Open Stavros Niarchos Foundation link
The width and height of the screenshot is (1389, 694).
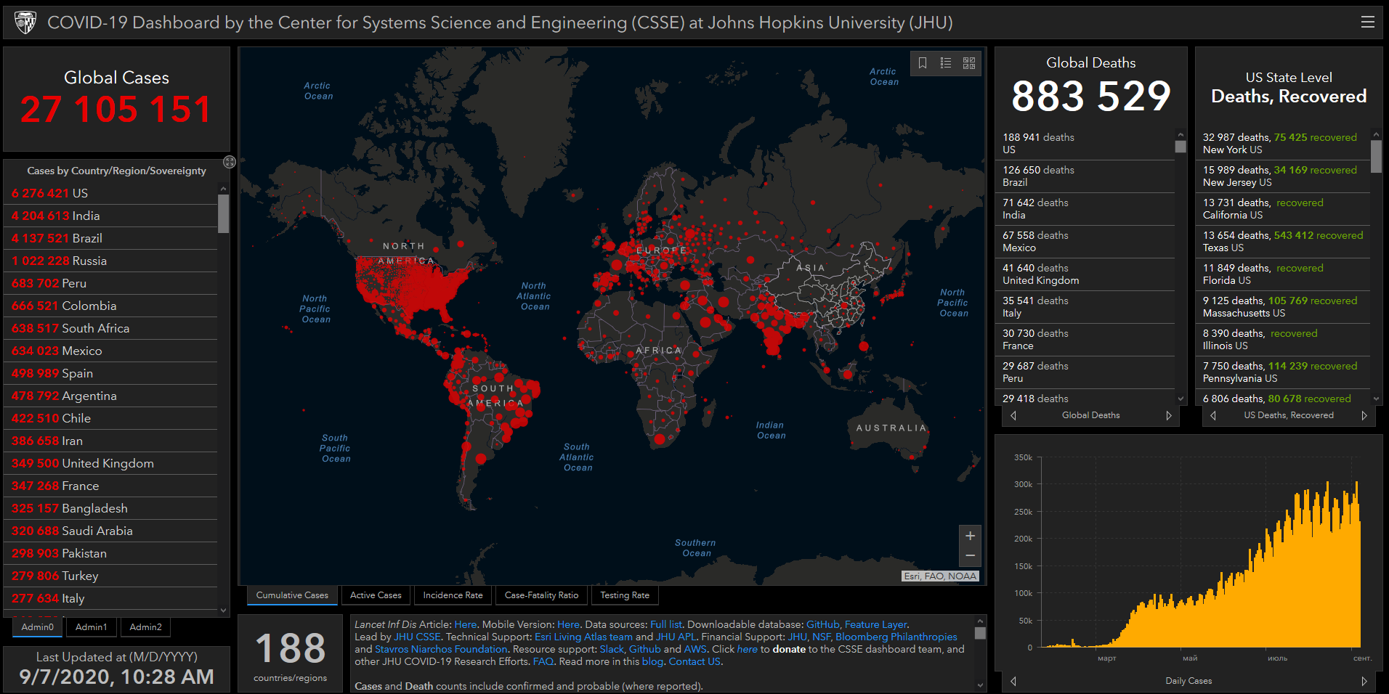(x=441, y=649)
